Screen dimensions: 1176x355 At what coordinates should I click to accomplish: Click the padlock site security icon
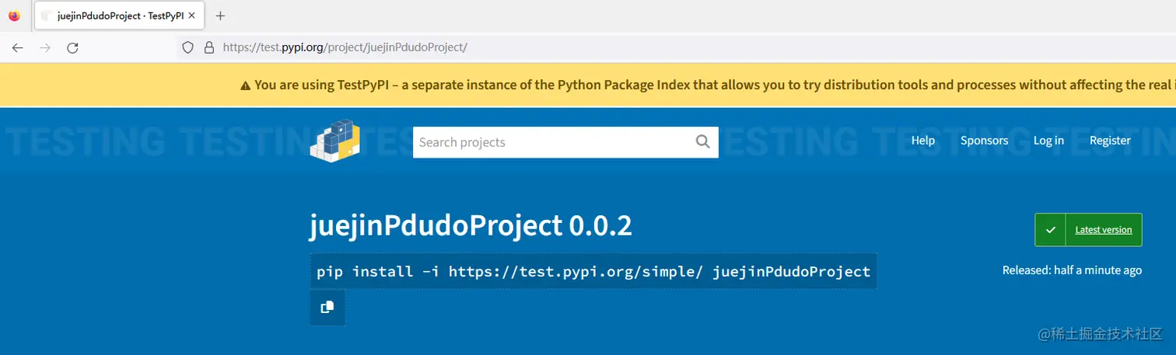pyautogui.click(x=208, y=47)
